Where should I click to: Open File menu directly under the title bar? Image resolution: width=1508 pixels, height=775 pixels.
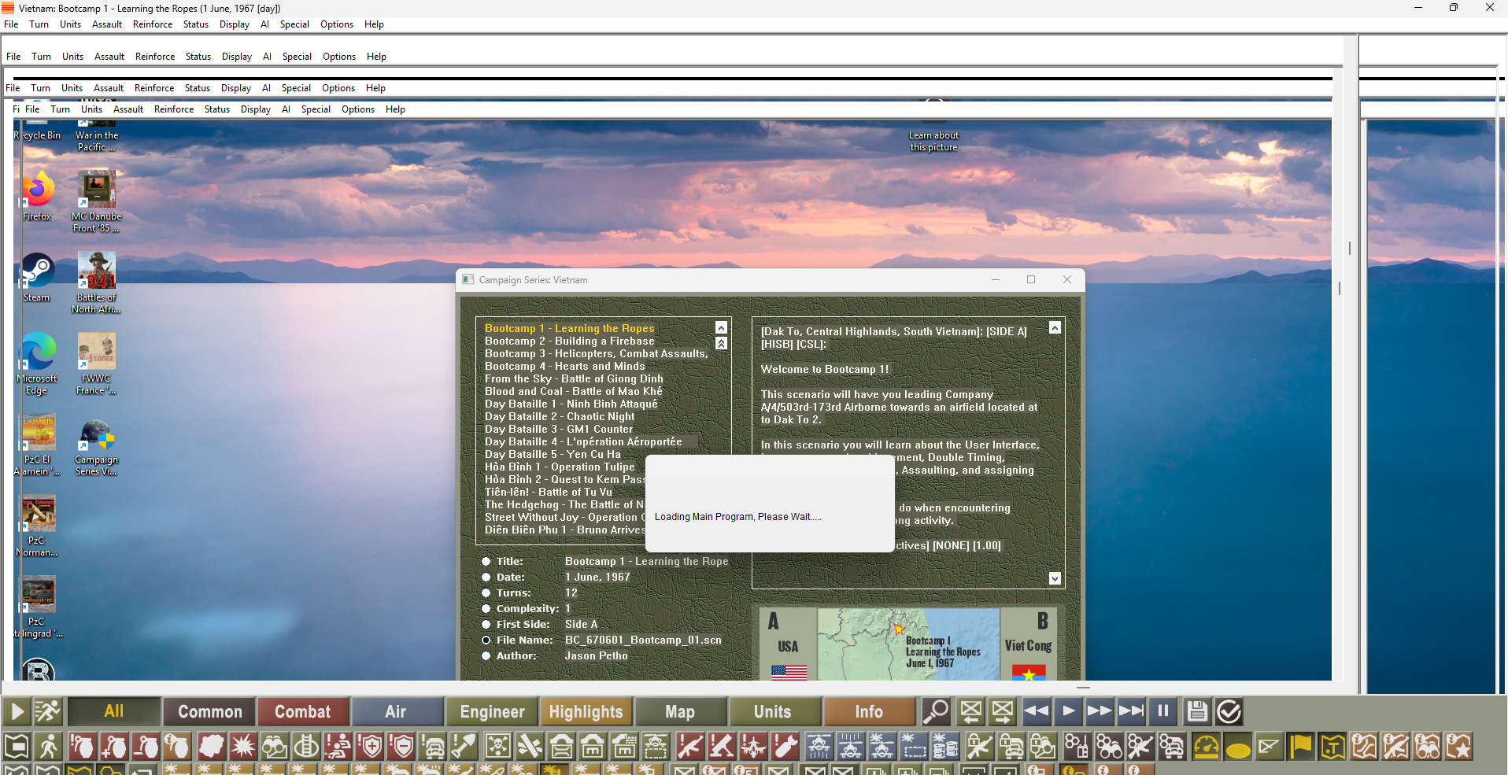[11, 24]
